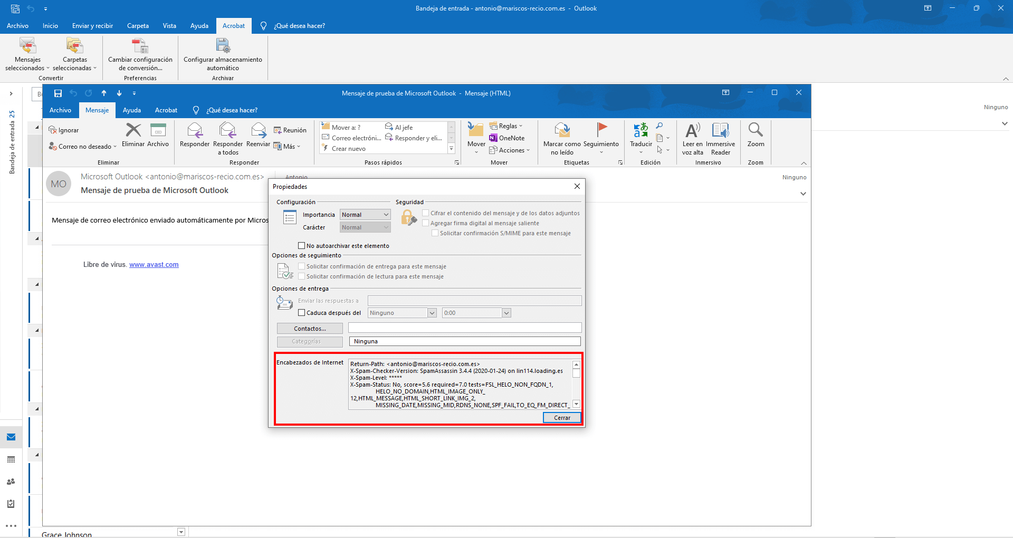Open Tasks view in navigation bar

[x=11, y=504]
